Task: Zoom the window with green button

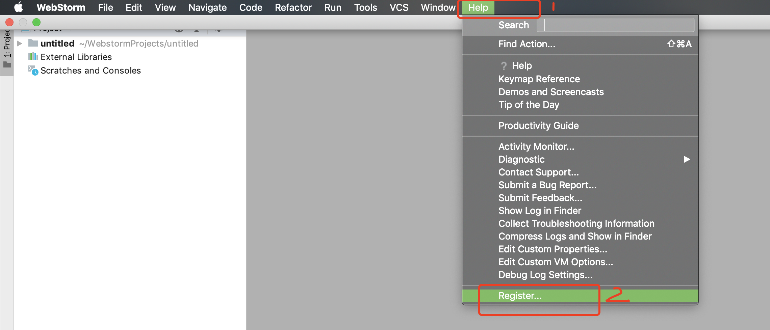Action: (x=36, y=22)
